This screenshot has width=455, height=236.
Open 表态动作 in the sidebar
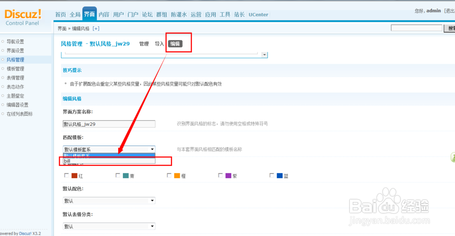click(x=15, y=87)
